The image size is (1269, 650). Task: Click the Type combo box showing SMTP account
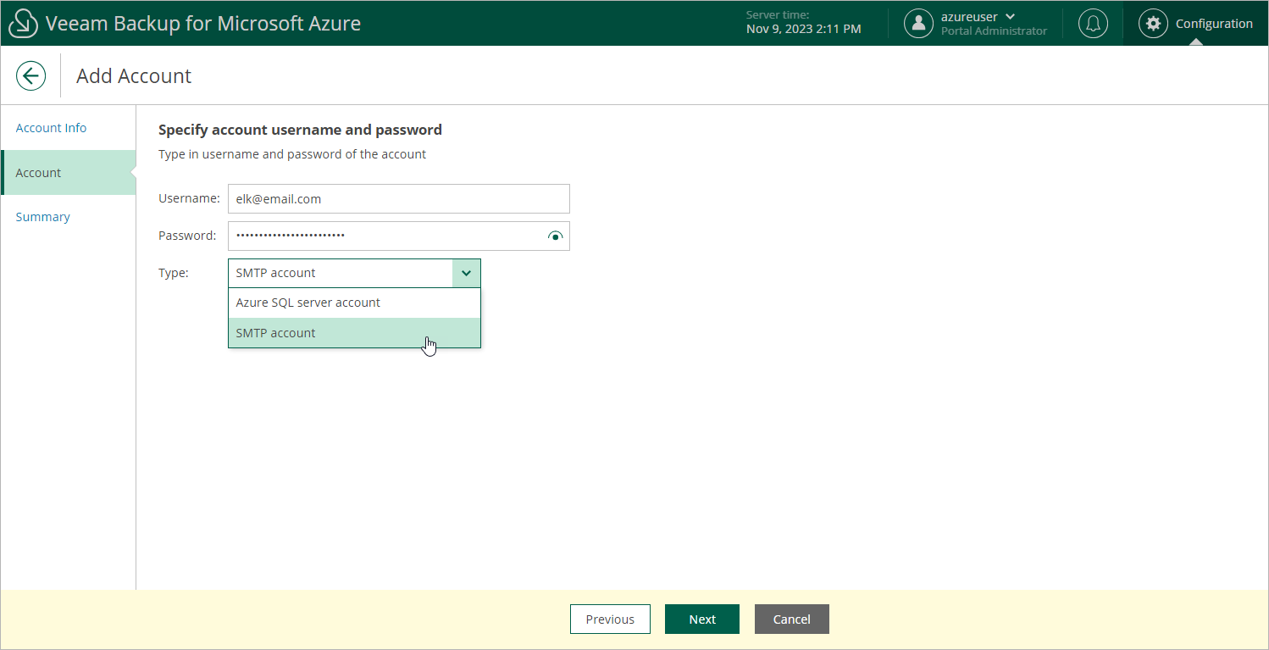(x=354, y=273)
